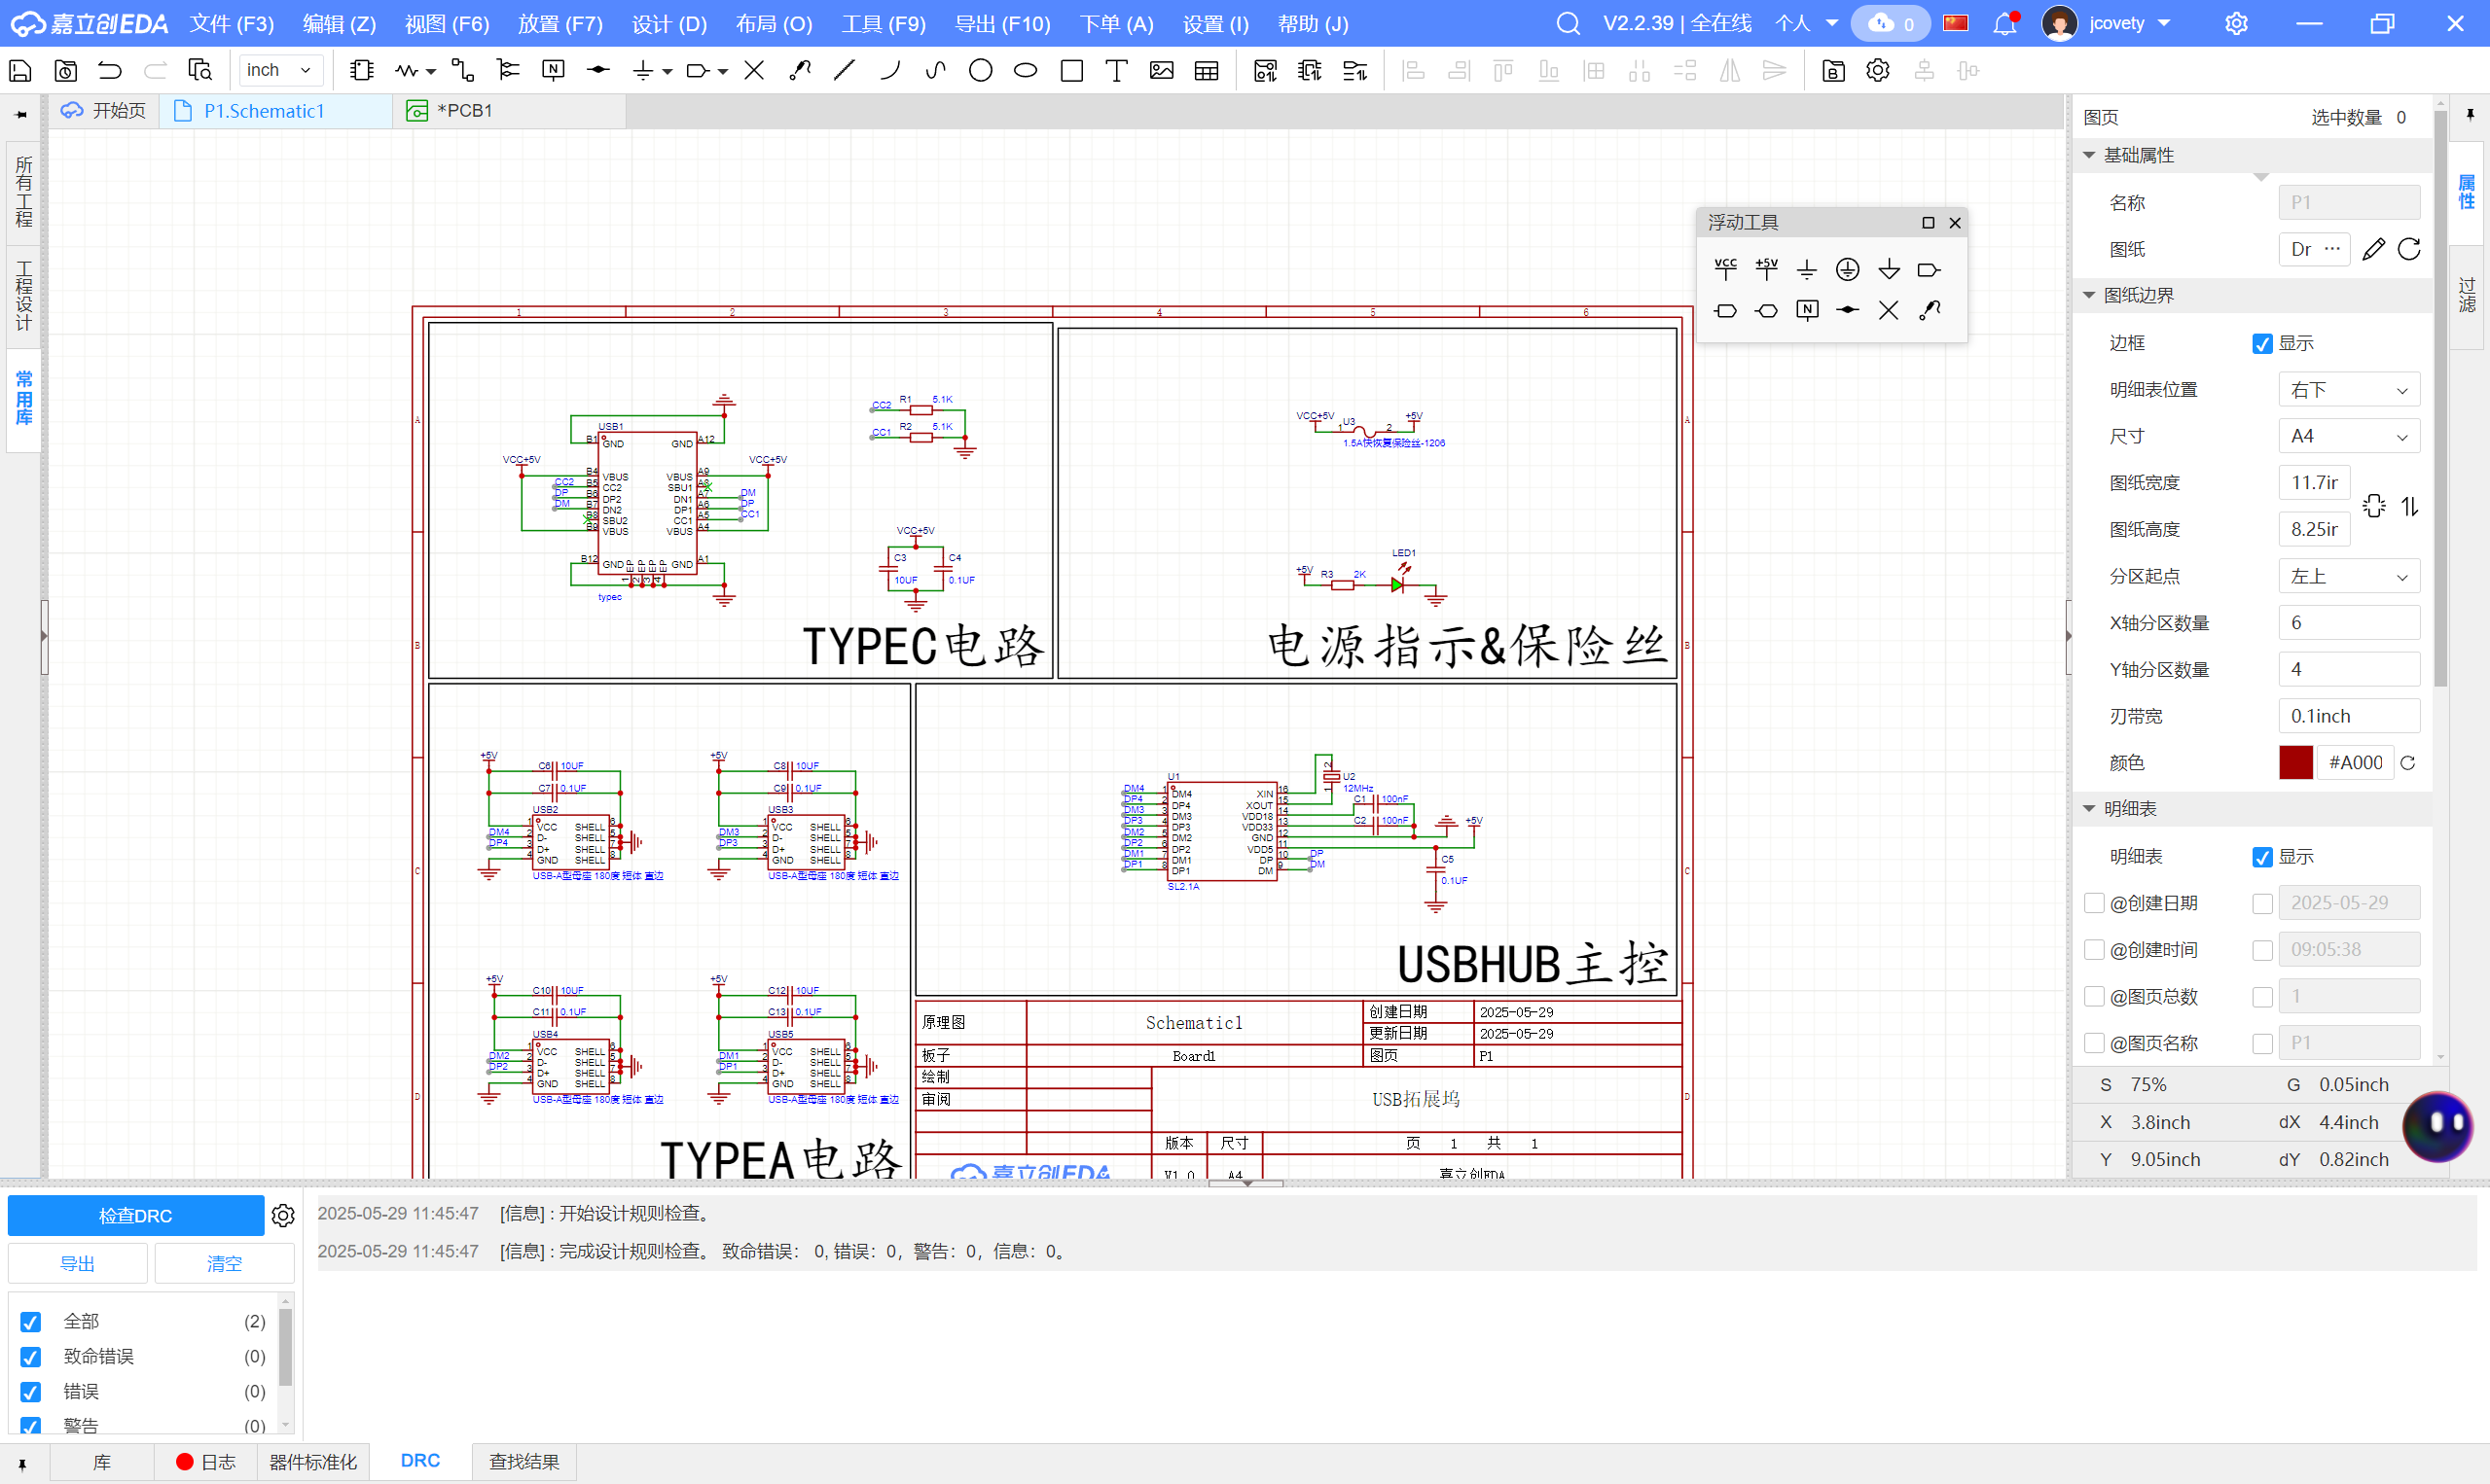Screen dimensions: 2490x1484
Task: Click the insert image icon in the toolbar
Action: pos(1162,71)
